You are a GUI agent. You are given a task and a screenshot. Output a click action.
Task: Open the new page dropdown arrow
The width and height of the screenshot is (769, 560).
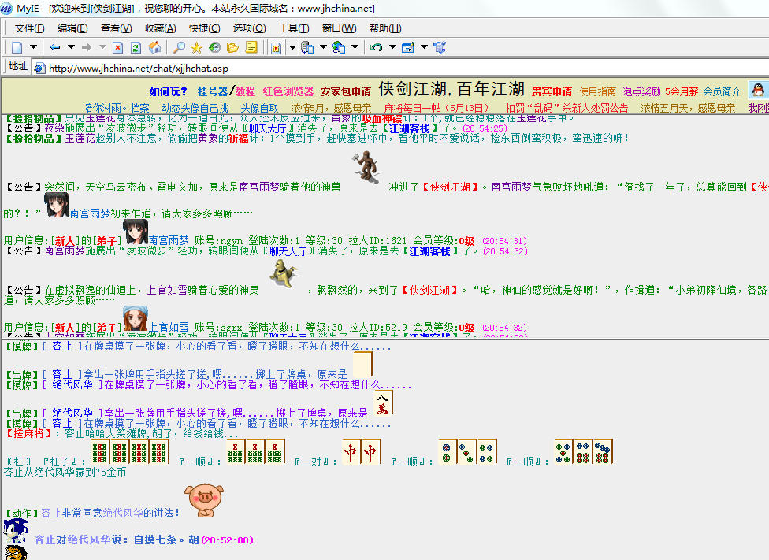tap(33, 47)
